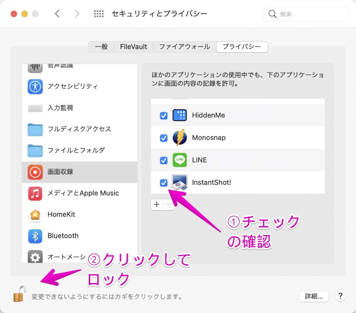This screenshot has width=356, height=313.
Task: Select the アクセシビリティ icon in the sidebar
Action: click(35, 87)
